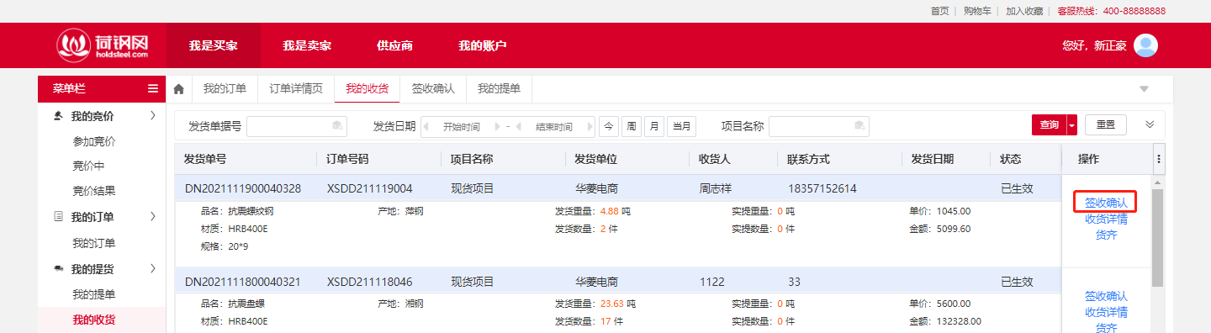Expand the 我的提货 menu chevron
Screen dimensions: 1211x333
click(x=152, y=269)
